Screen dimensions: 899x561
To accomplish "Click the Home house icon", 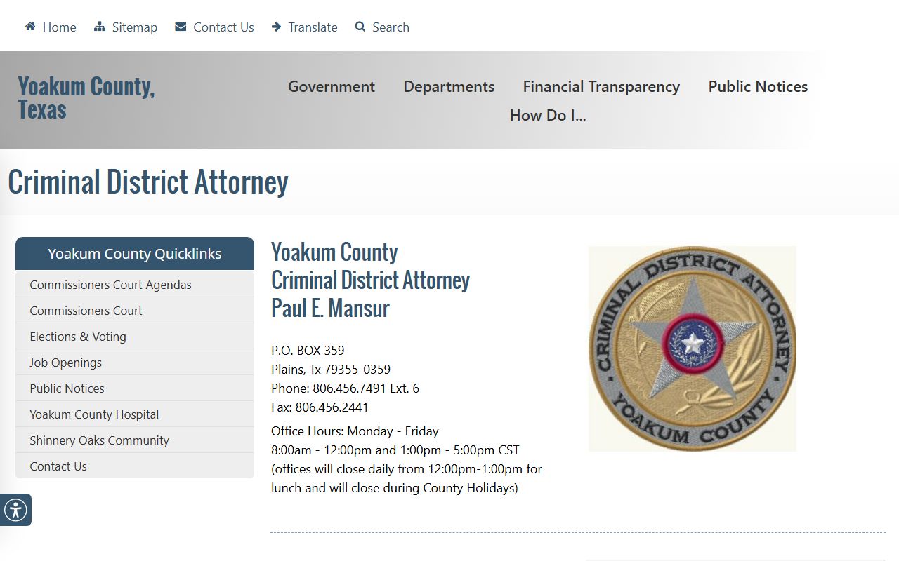I will (30, 27).
